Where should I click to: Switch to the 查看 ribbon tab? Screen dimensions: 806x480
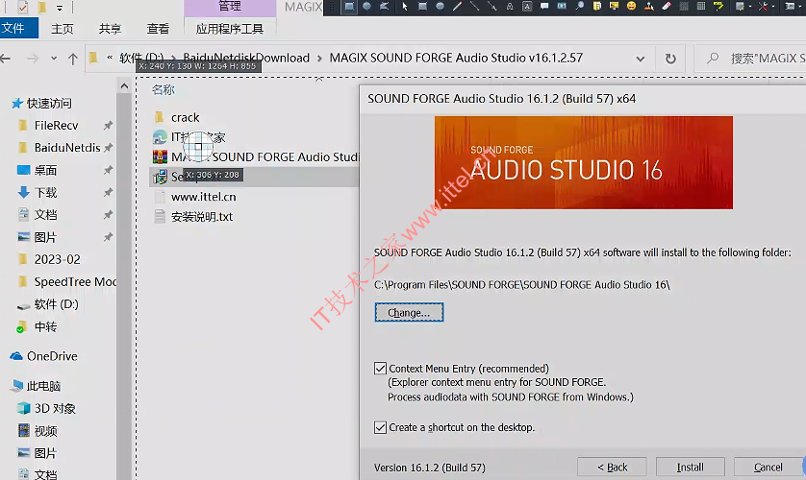(x=158, y=29)
